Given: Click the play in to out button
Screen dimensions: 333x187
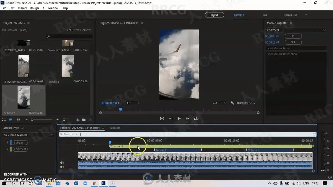Looking at the screenshot, I should [x=162, y=119].
